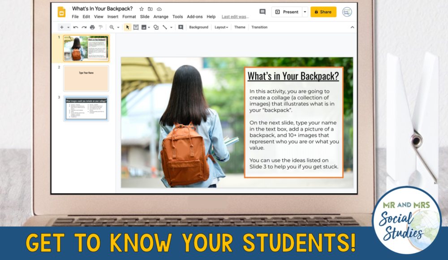Viewport: 448px width, 260px height.
Task: Click the yellow Share button
Action: 323,12
